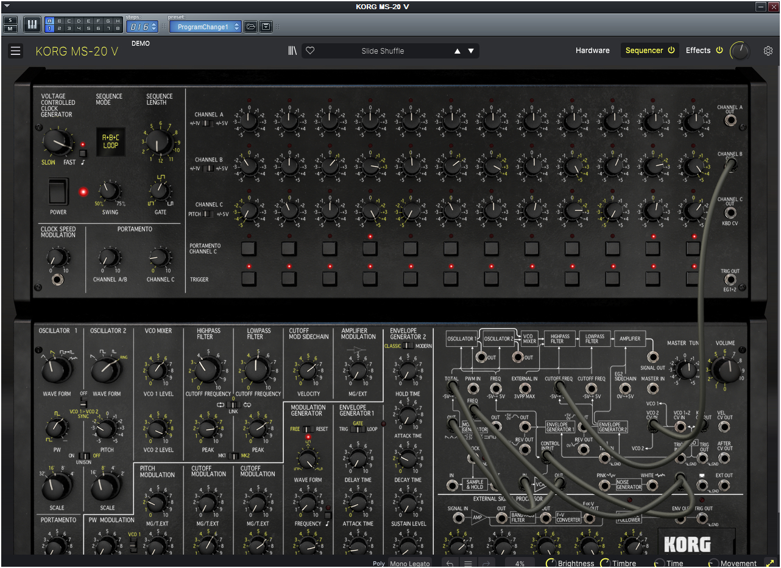781x568 pixels.
Task: Click the SWING knob
Action: [x=110, y=191]
